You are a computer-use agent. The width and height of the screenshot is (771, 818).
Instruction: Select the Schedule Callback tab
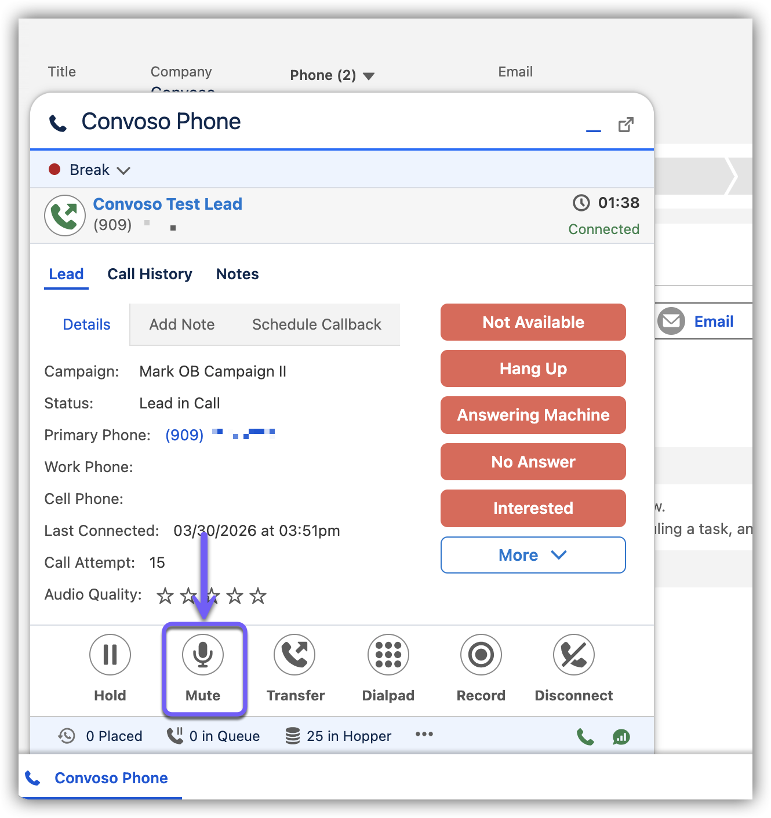pos(317,324)
